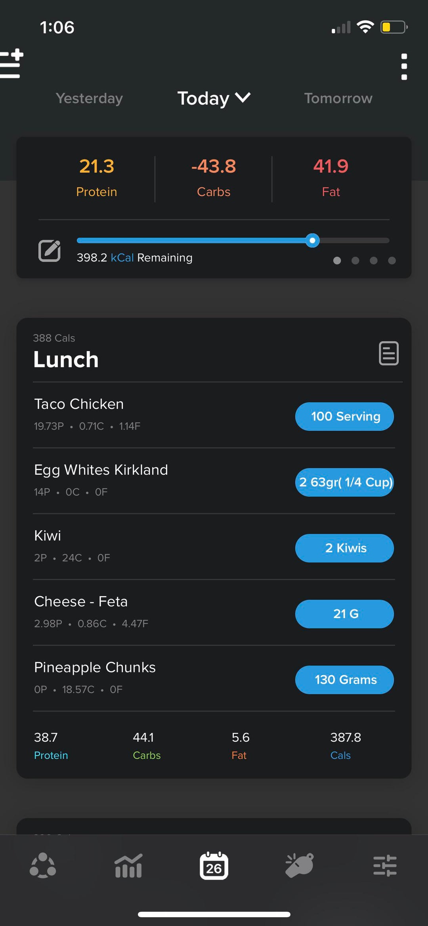Open the whistle coaching icon in bottom bar
This screenshot has width=428, height=926.
pyautogui.click(x=300, y=865)
